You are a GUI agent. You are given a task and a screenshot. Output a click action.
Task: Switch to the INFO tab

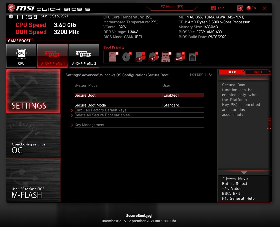click(x=258, y=72)
